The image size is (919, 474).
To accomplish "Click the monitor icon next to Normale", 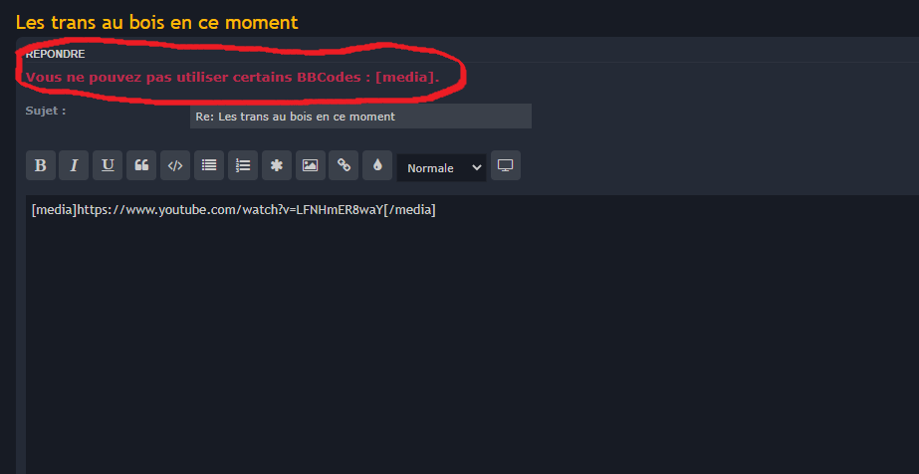I will point(505,165).
